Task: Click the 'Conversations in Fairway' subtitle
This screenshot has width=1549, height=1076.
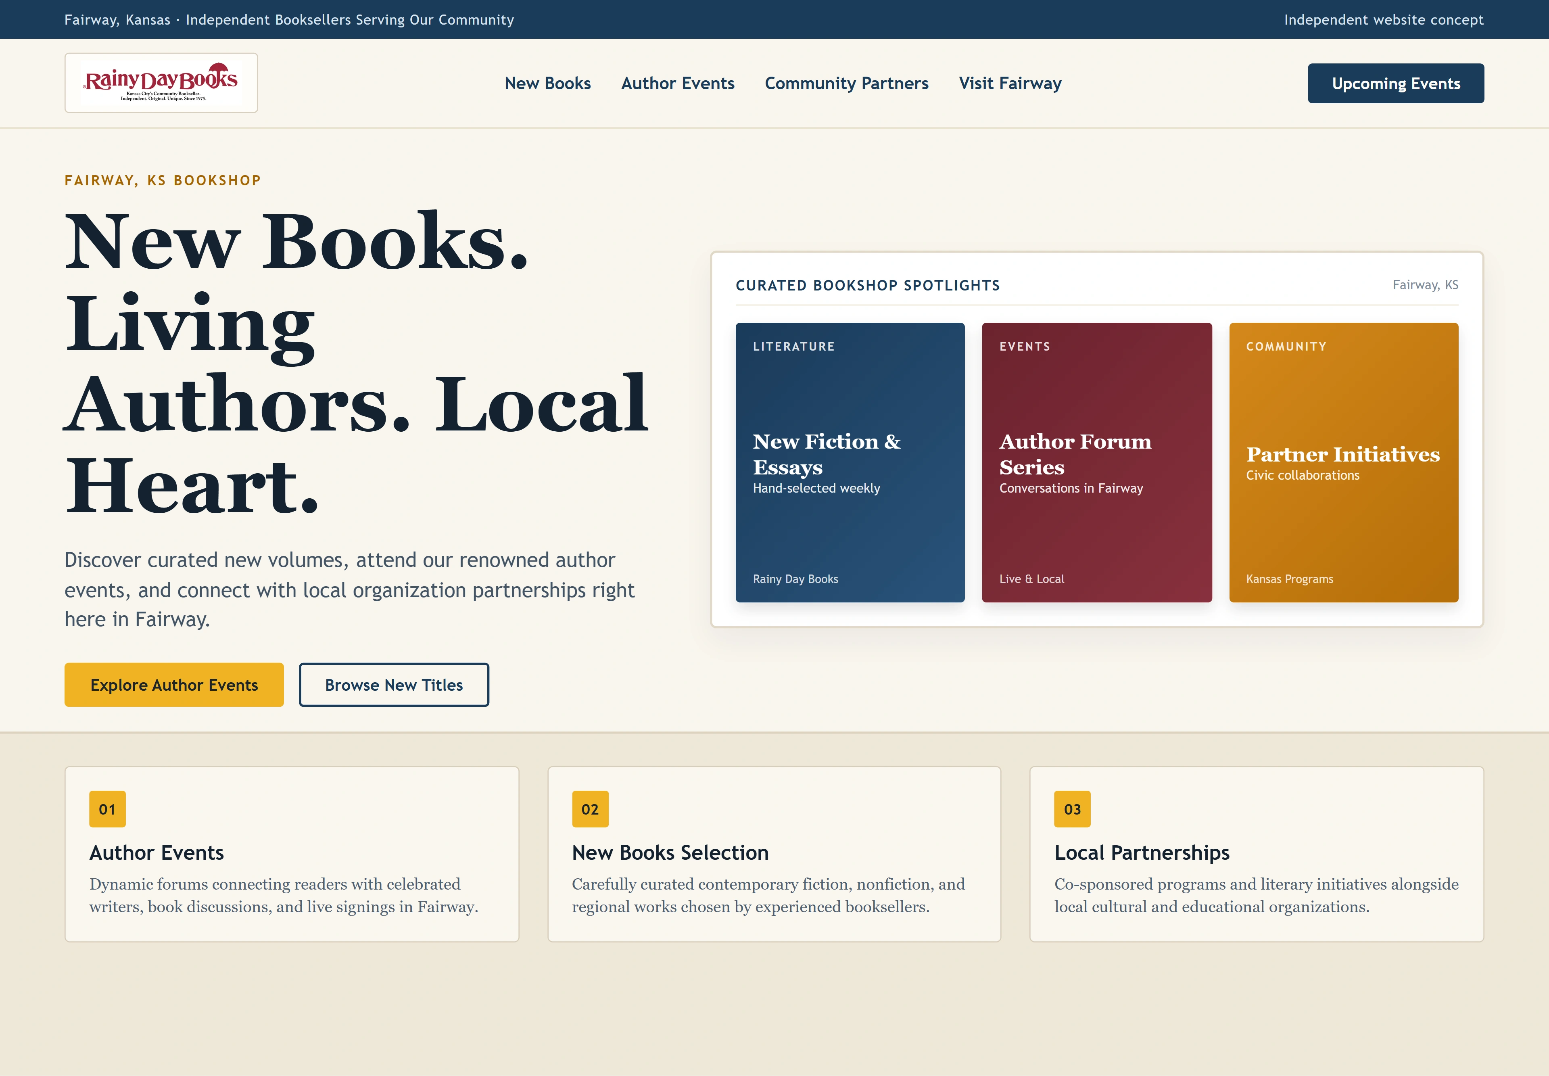Action: tap(1071, 487)
